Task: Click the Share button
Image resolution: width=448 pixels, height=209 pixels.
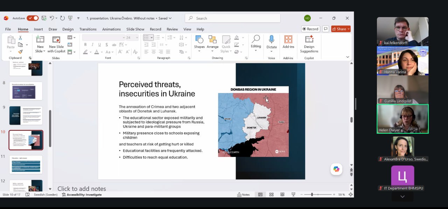Action: 341,29
